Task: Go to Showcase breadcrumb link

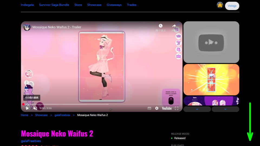Action: coord(41,115)
